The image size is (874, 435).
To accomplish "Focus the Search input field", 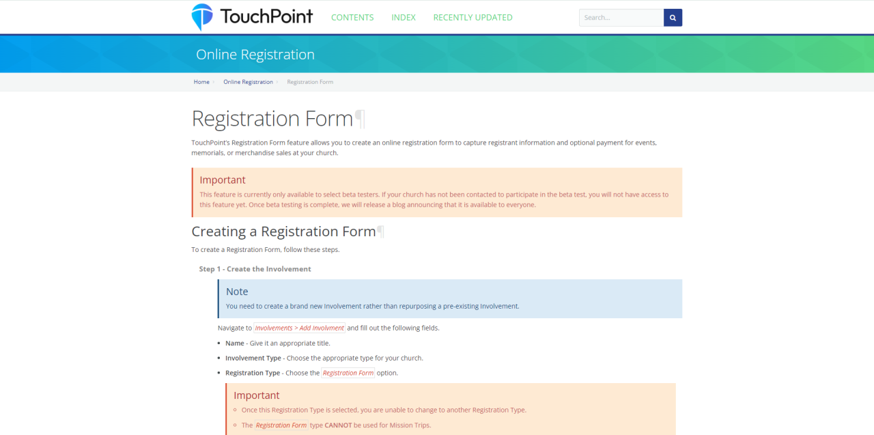I will (621, 18).
